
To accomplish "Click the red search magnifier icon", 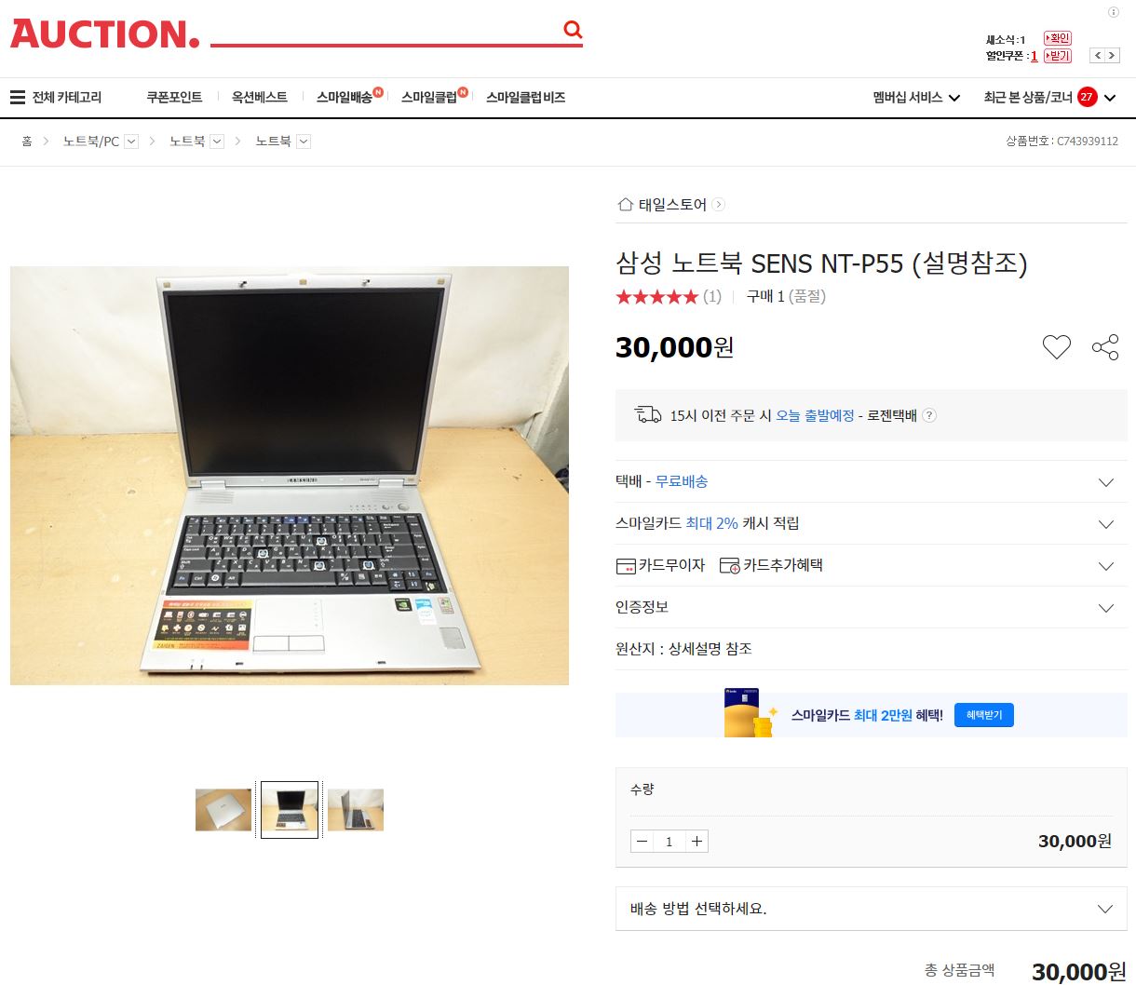I will point(573,30).
